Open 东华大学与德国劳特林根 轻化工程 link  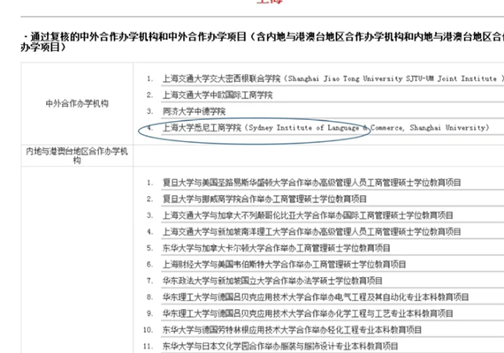tap(292, 330)
